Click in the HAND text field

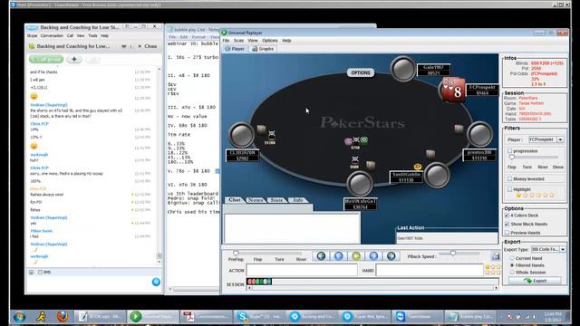[x=430, y=270]
